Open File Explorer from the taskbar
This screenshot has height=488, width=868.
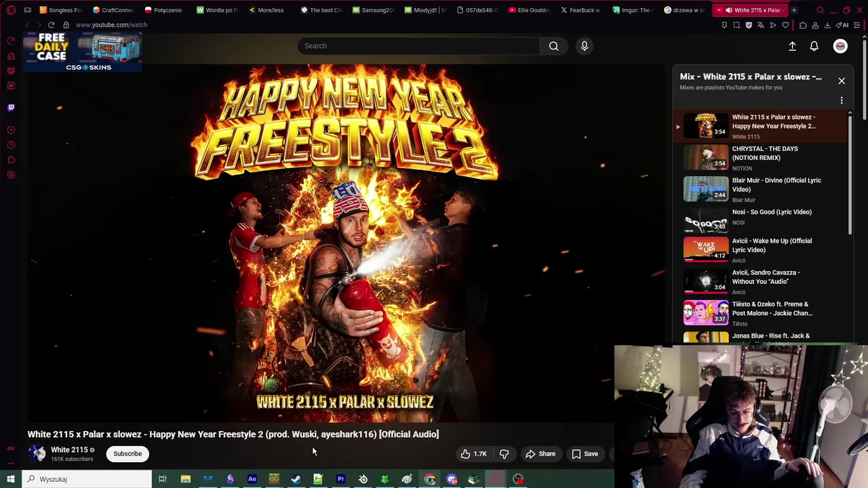point(185,479)
